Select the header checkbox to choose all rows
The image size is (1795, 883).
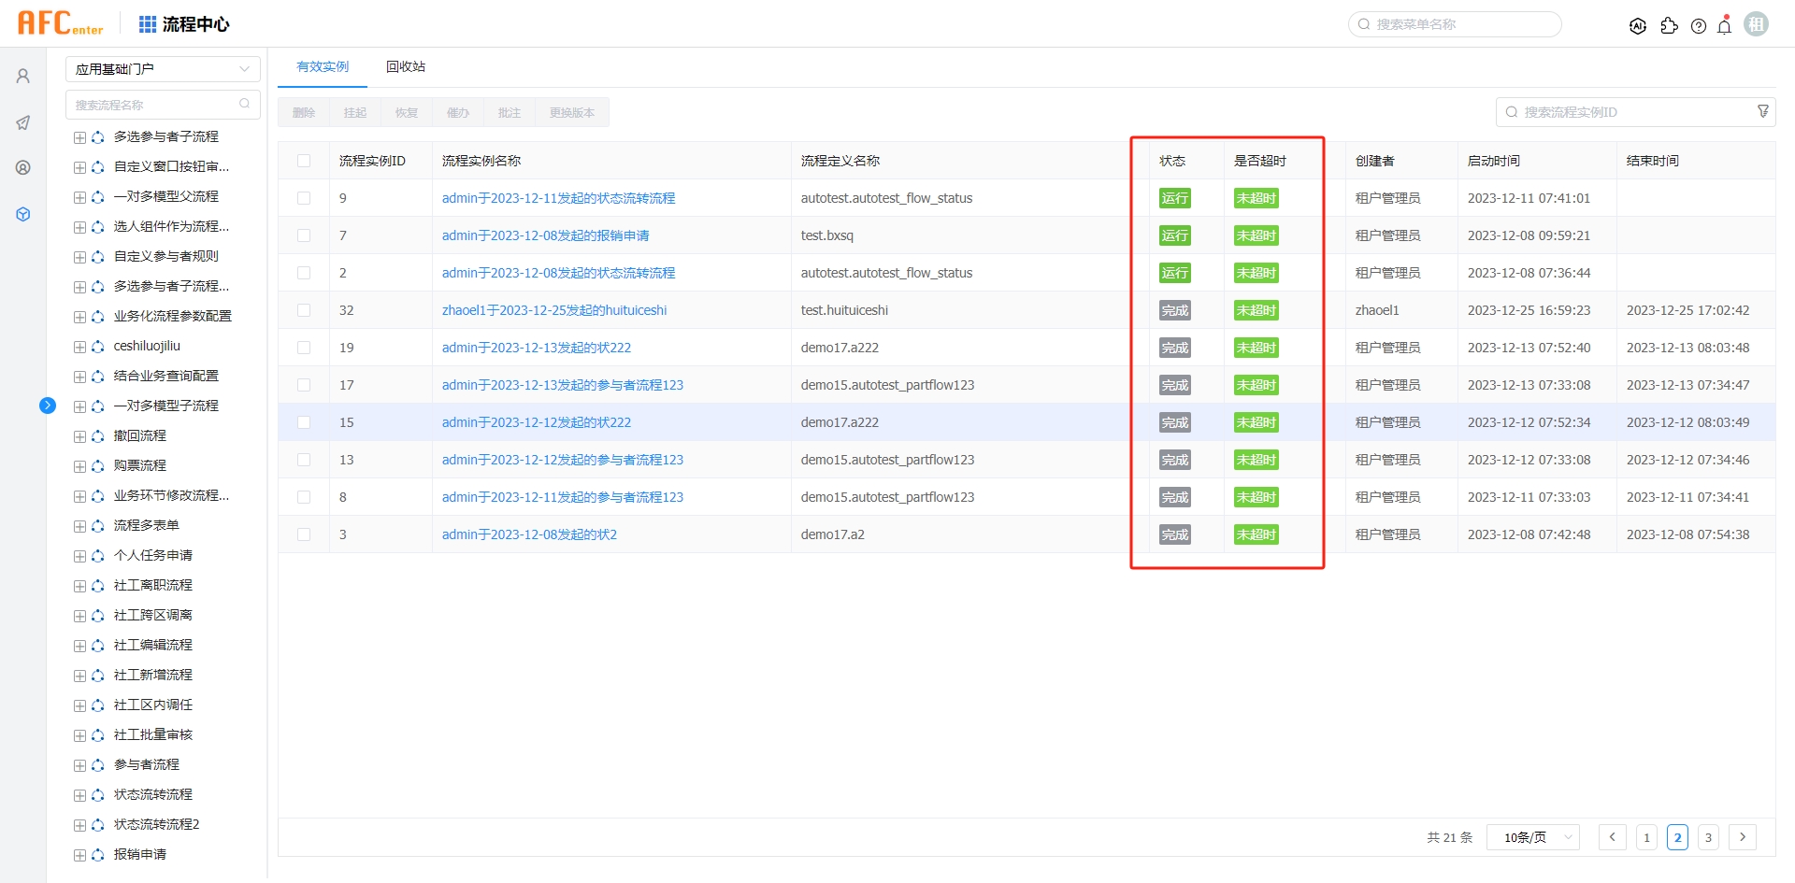pos(304,160)
